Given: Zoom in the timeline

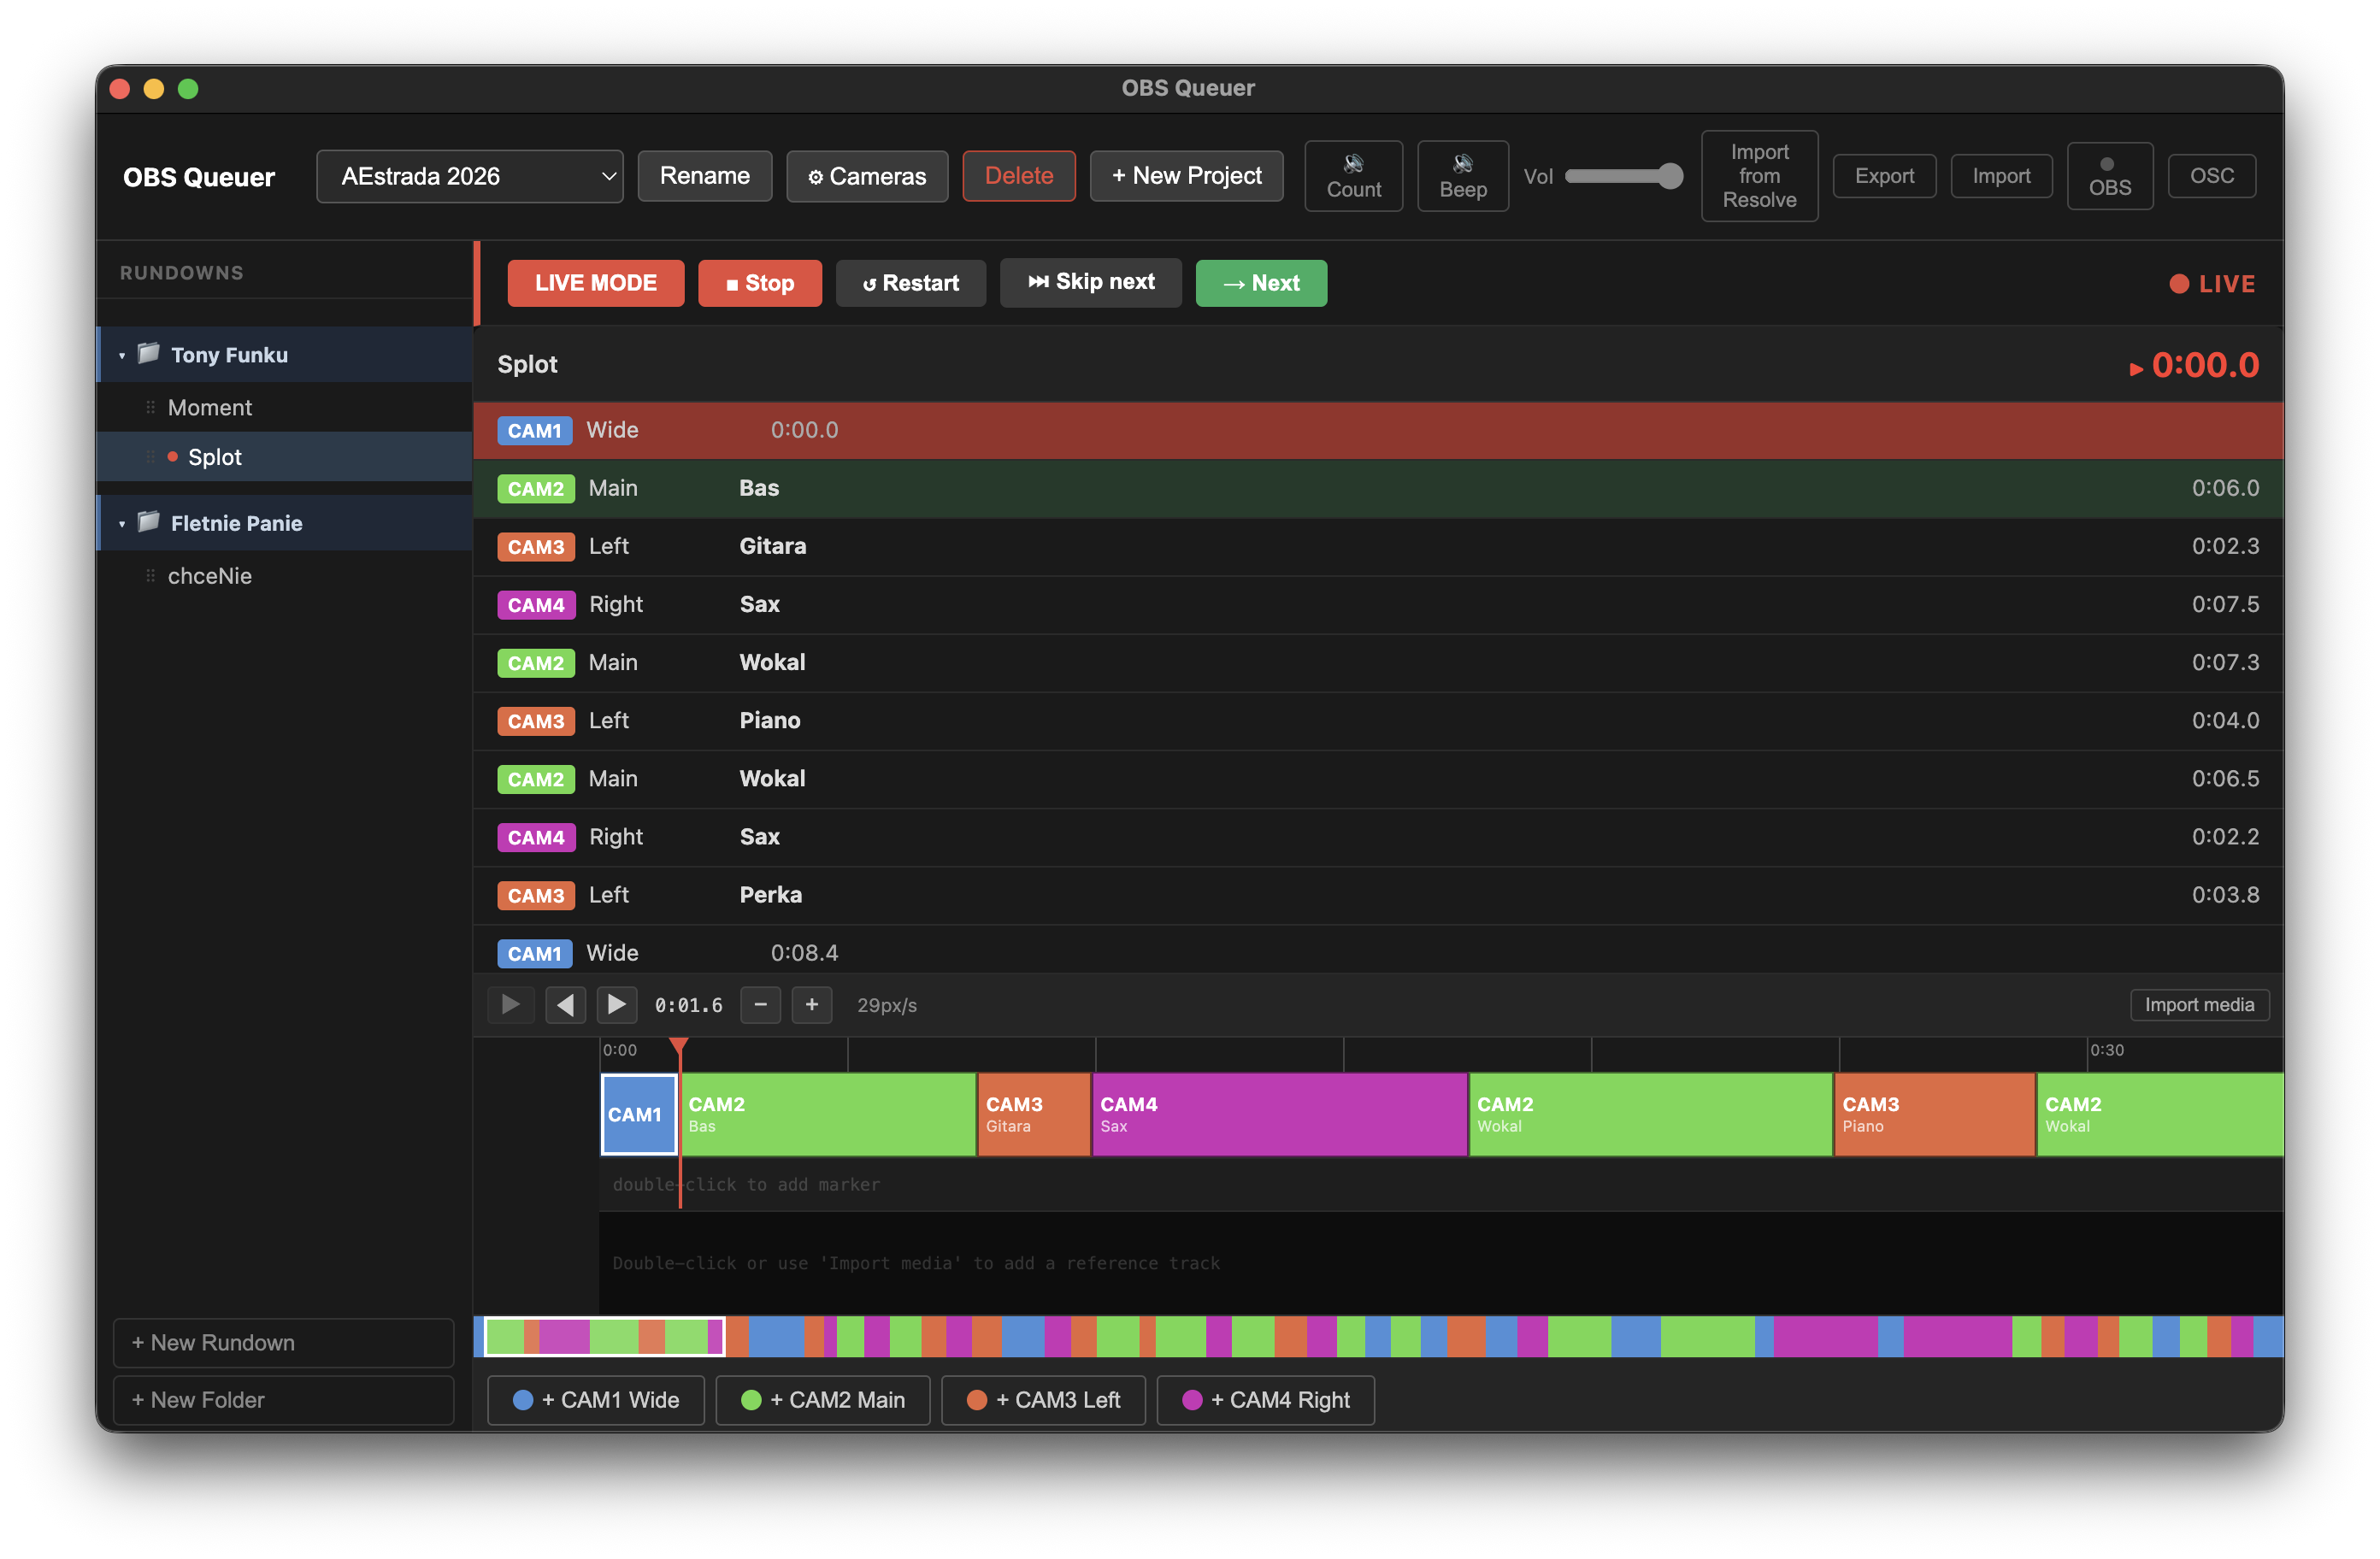Looking at the screenshot, I should coord(812,1005).
